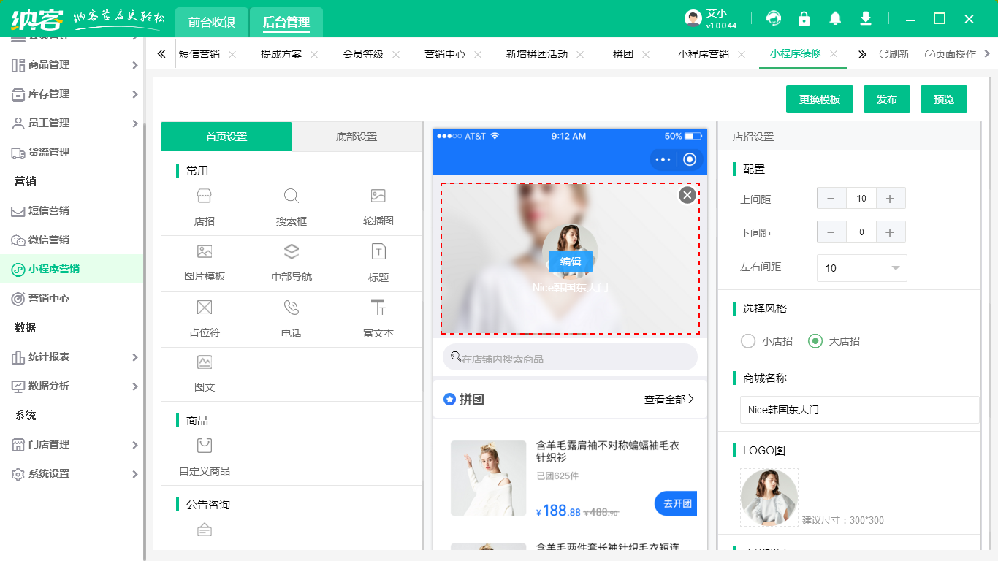Open 微信营销 in the sidebar
Image resolution: width=998 pixels, height=561 pixels.
pos(72,240)
